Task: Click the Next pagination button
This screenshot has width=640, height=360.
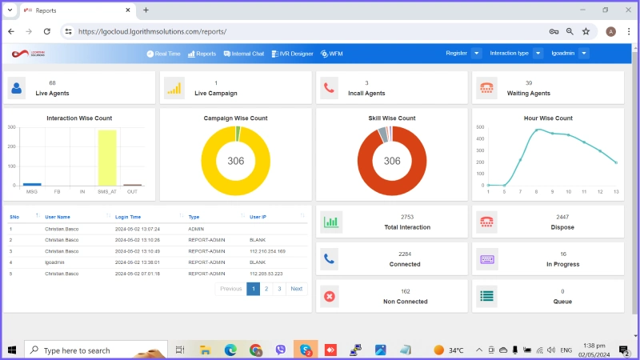Action: pyautogui.click(x=296, y=289)
